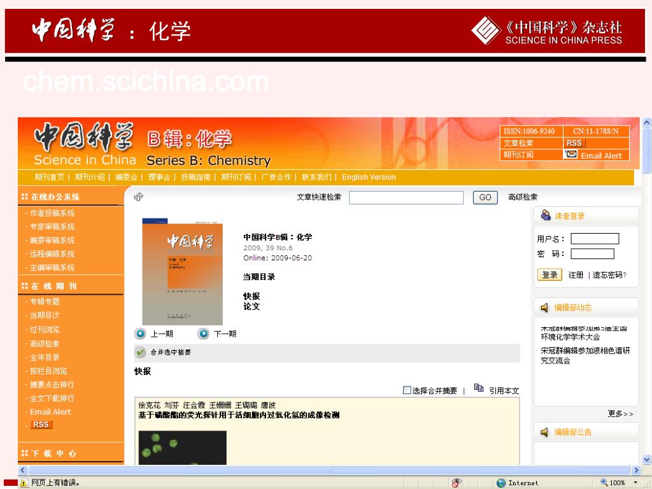Open the 摘要点击排行 sidebar link
The image size is (652, 489).
[52, 385]
